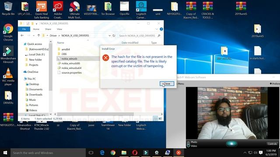The width and height of the screenshot is (280, 157).
Task: Select the Adobe Creative Cloud desktop icon
Action: 58,10
